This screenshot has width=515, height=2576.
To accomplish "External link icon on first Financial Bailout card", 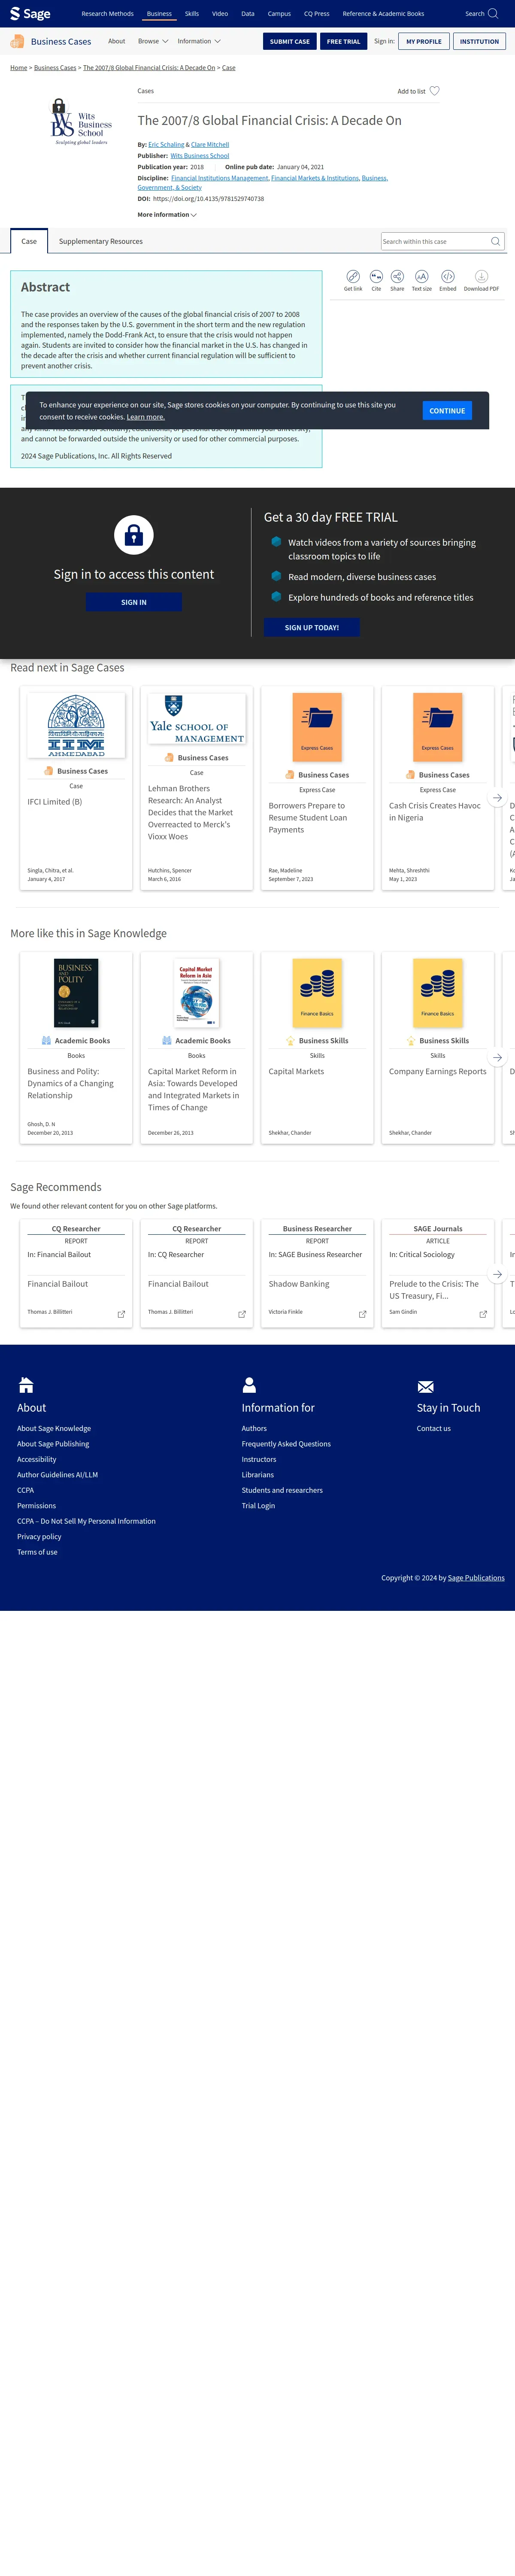I will pyautogui.click(x=121, y=1314).
